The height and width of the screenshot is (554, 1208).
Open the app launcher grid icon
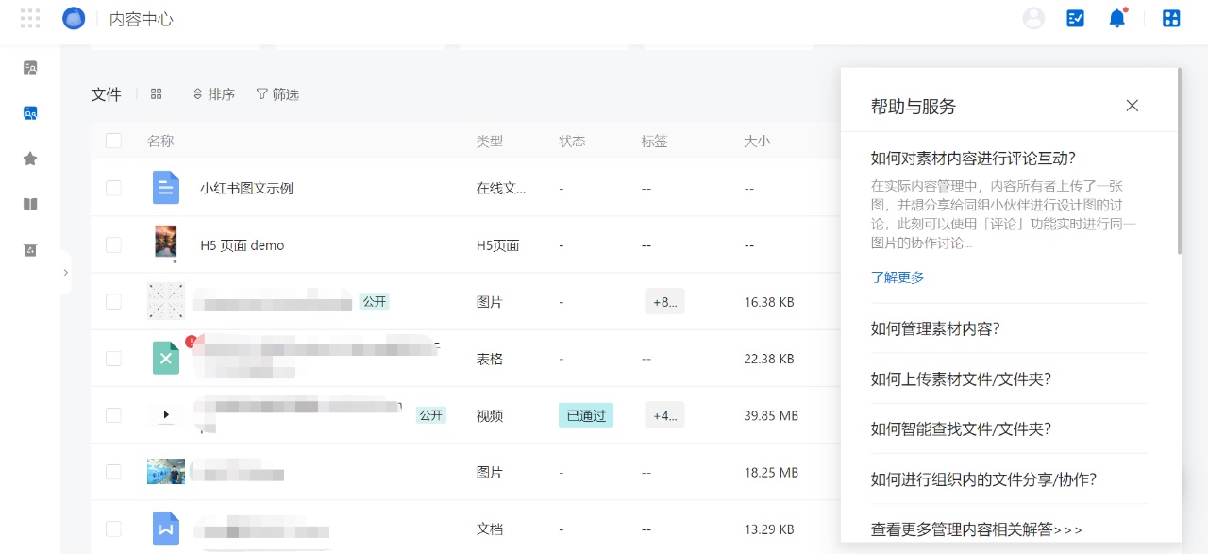[x=30, y=18]
